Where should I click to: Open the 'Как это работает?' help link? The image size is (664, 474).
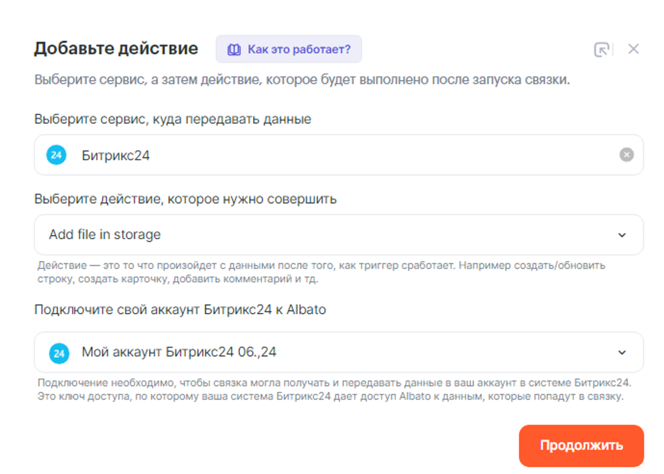tap(299, 49)
